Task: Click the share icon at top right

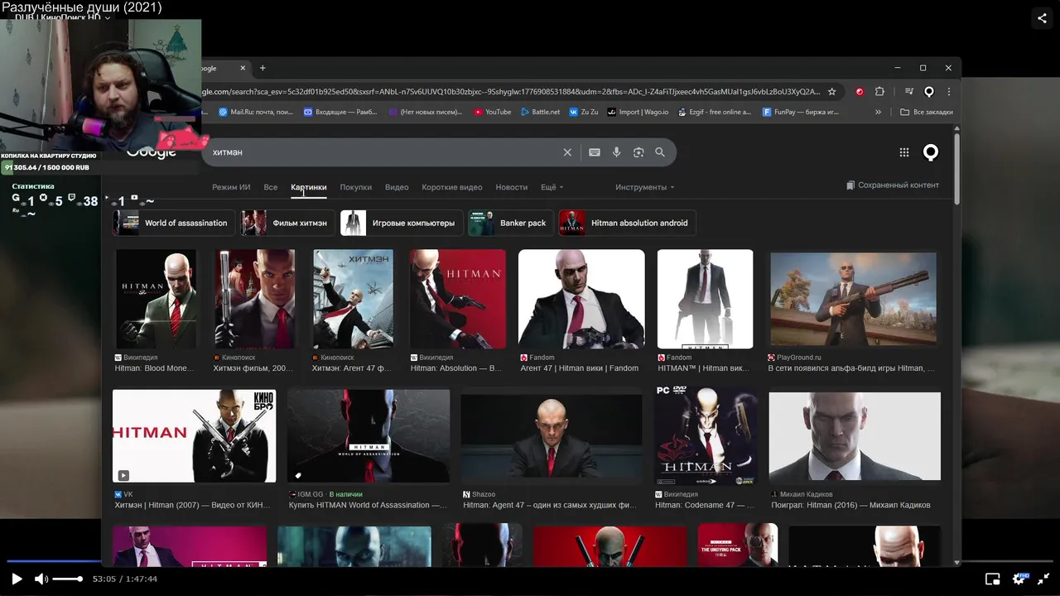Action: point(1042,17)
